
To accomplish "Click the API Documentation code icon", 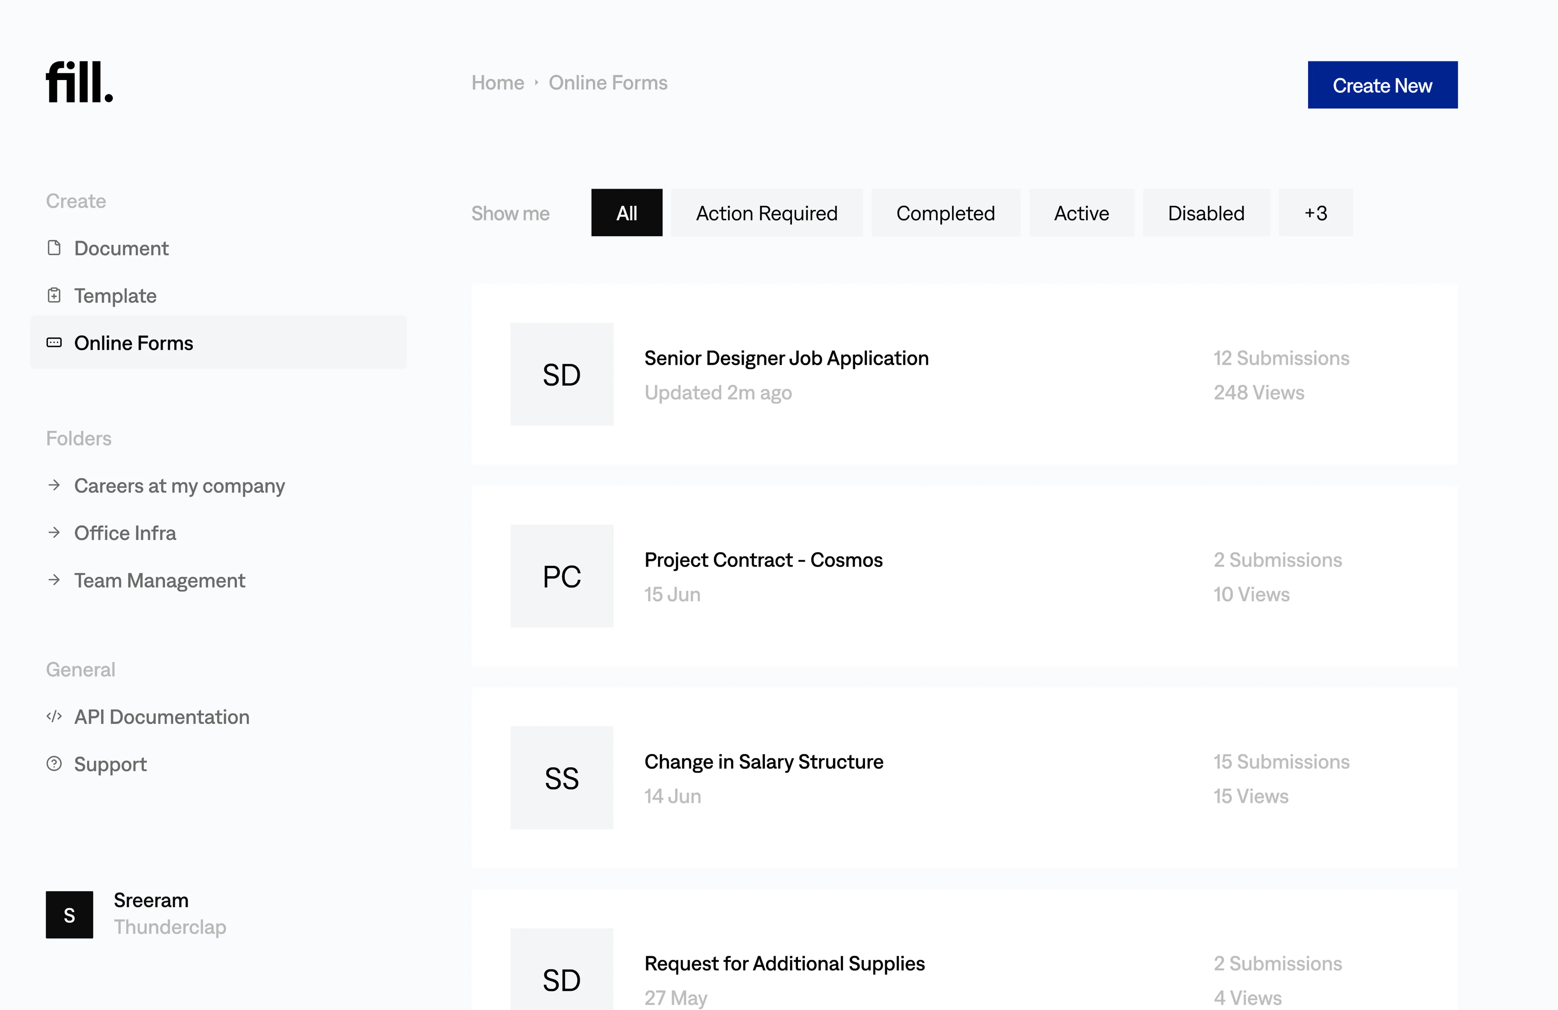I will click(x=54, y=717).
